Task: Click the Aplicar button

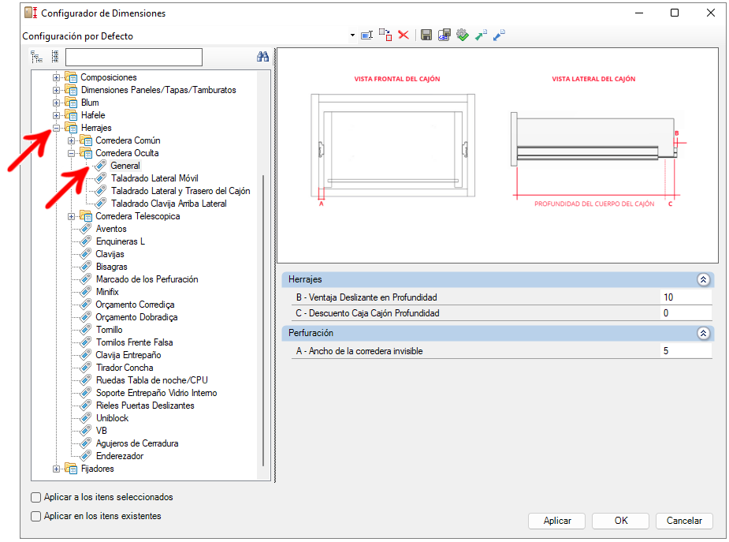Action: point(557,521)
